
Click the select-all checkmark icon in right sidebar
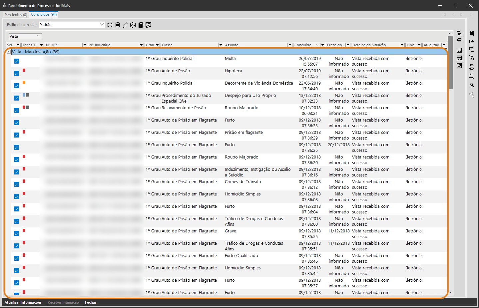pos(472,42)
